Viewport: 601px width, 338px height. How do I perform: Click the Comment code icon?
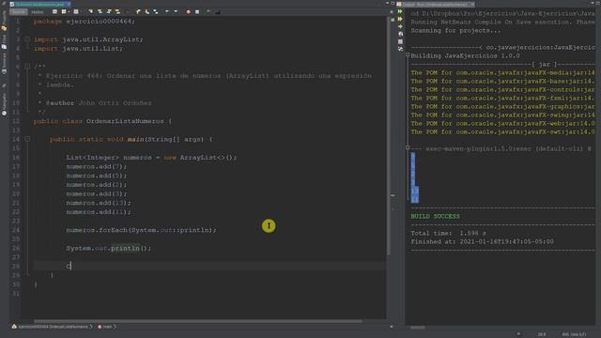coord(208,12)
